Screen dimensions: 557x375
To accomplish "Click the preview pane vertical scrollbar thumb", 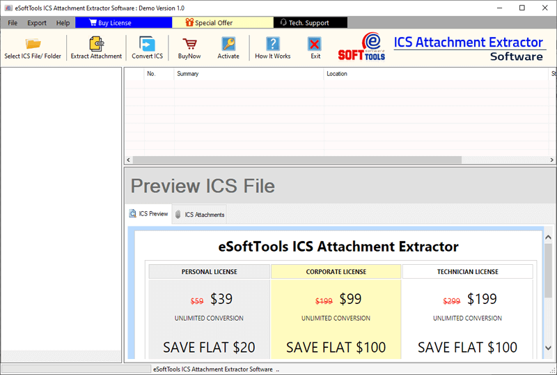I will (x=548, y=270).
